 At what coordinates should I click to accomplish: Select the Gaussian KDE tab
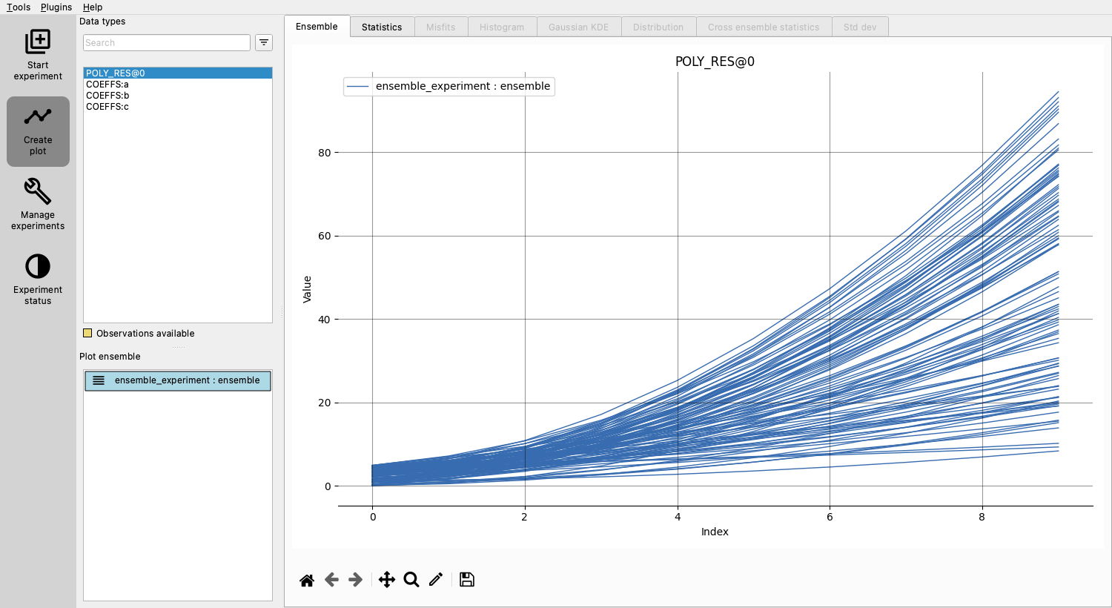pos(579,27)
